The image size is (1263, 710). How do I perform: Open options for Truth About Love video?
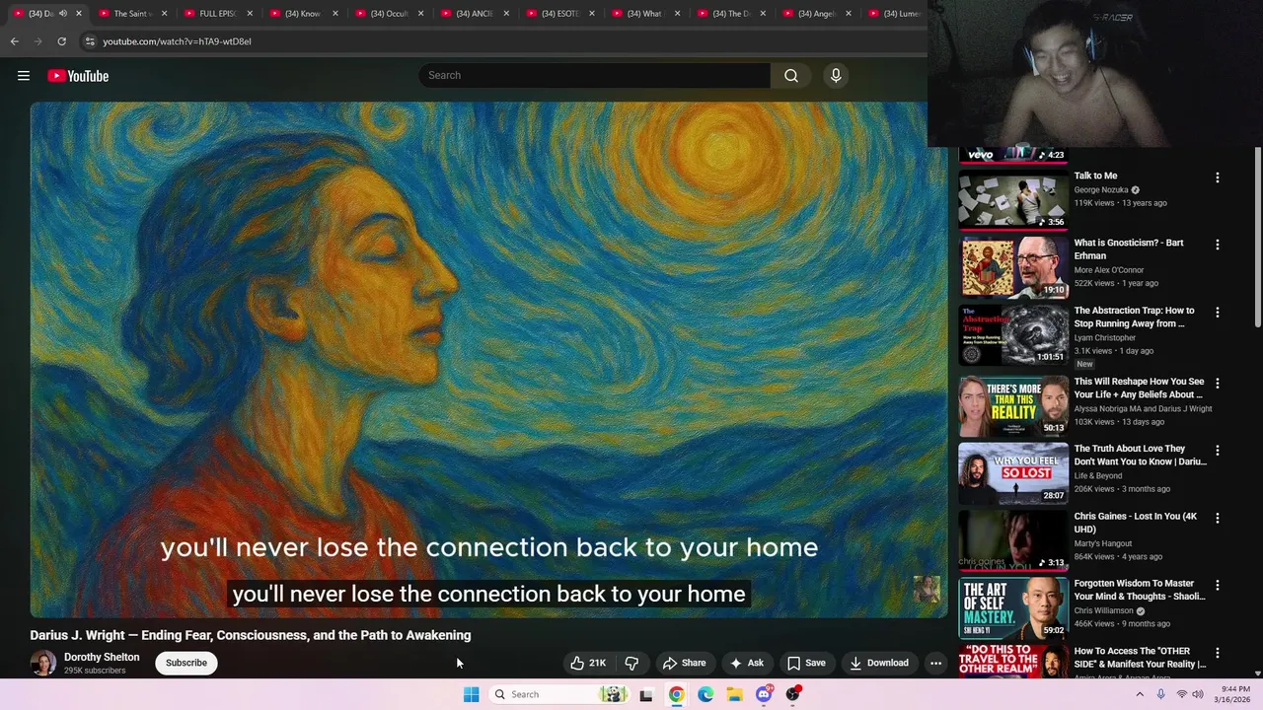(x=1217, y=451)
